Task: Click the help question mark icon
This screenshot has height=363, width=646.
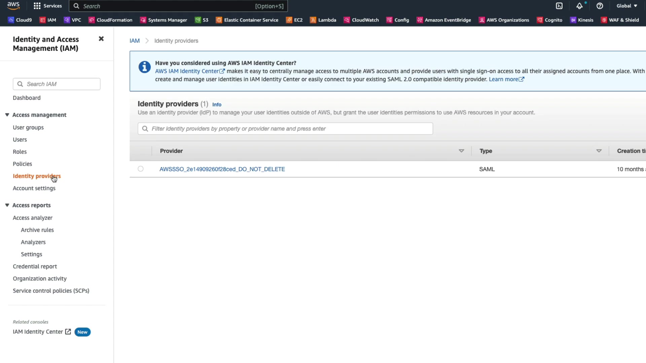Action: point(600,6)
